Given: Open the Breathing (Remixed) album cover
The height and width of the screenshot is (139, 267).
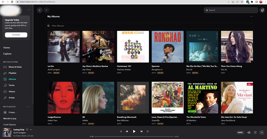Looking at the screenshot, I should 133,97.
